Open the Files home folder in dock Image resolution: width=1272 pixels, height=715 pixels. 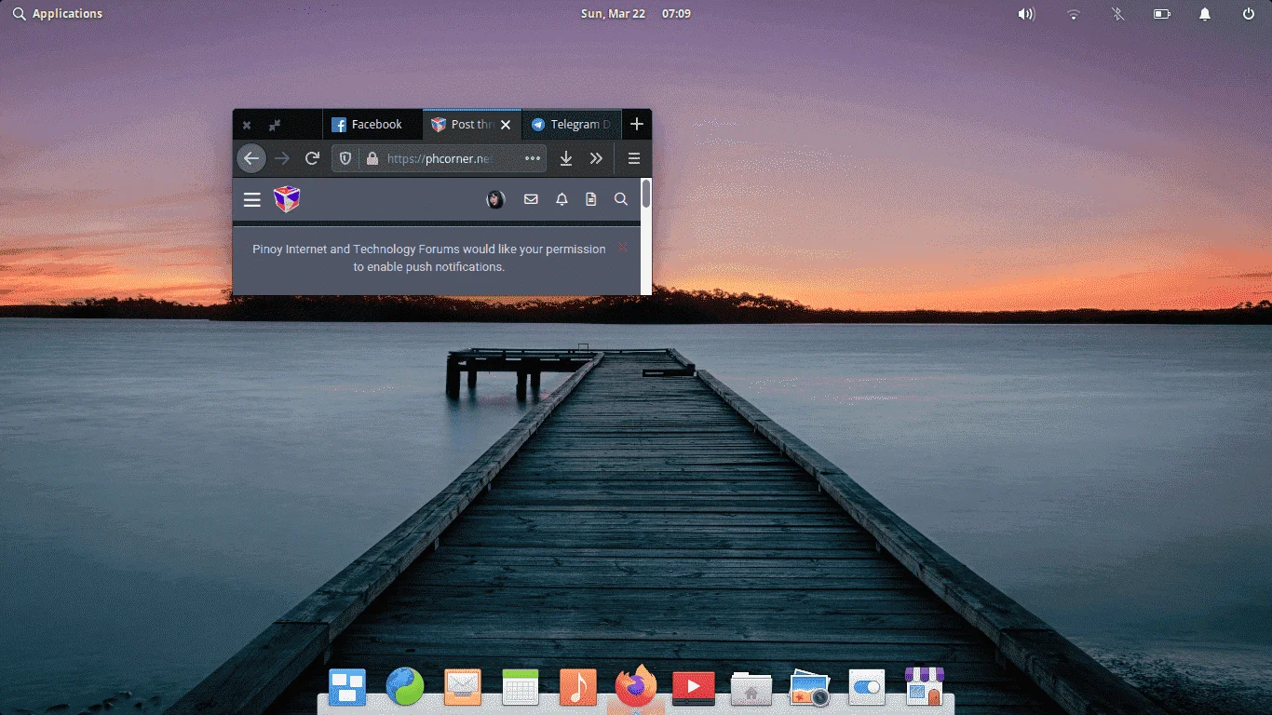tap(751, 689)
